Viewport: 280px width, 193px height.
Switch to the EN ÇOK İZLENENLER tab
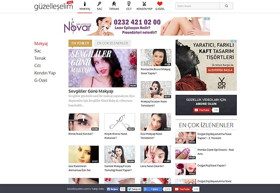tap(113, 43)
